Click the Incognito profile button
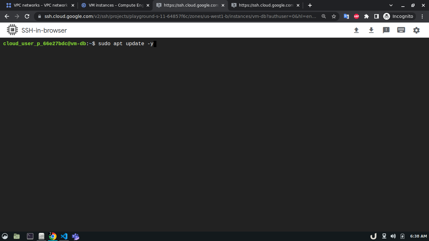 pos(399,16)
